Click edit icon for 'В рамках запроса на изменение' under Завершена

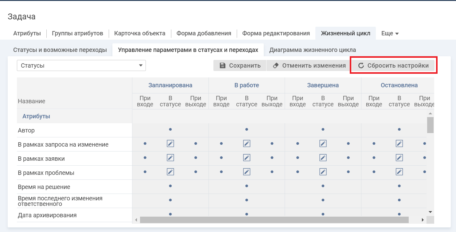pos(323,144)
